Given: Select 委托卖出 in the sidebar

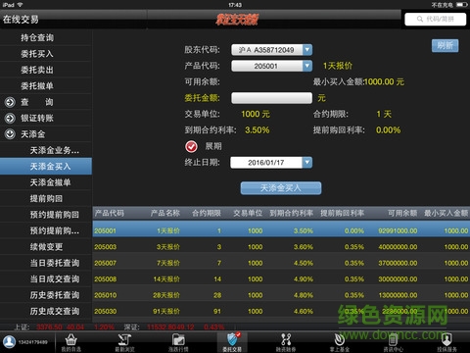Looking at the screenshot, I should (x=46, y=70).
